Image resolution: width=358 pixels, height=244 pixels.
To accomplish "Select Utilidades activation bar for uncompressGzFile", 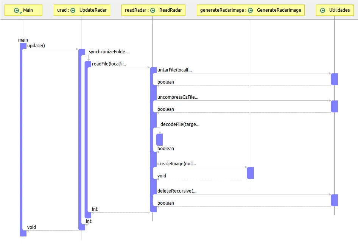I will click(x=335, y=106).
